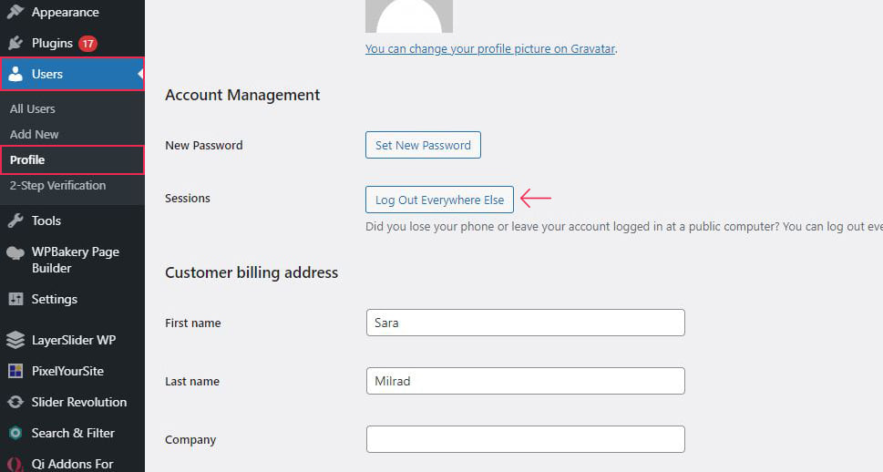Click the LayerSlider WP layers icon
This screenshot has height=472, width=883.
point(15,340)
